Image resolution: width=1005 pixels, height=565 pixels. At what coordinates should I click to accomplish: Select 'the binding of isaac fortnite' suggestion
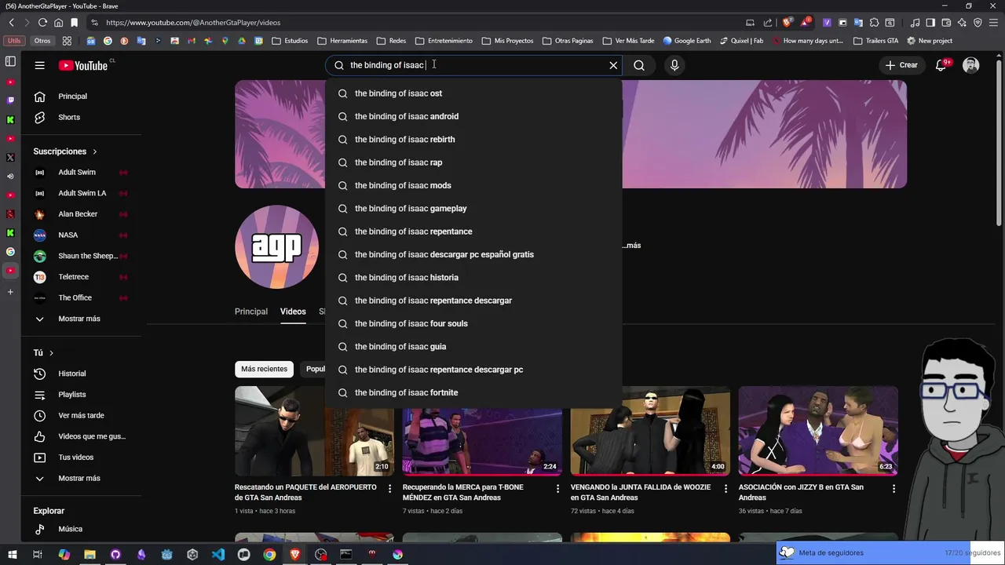pos(473,392)
